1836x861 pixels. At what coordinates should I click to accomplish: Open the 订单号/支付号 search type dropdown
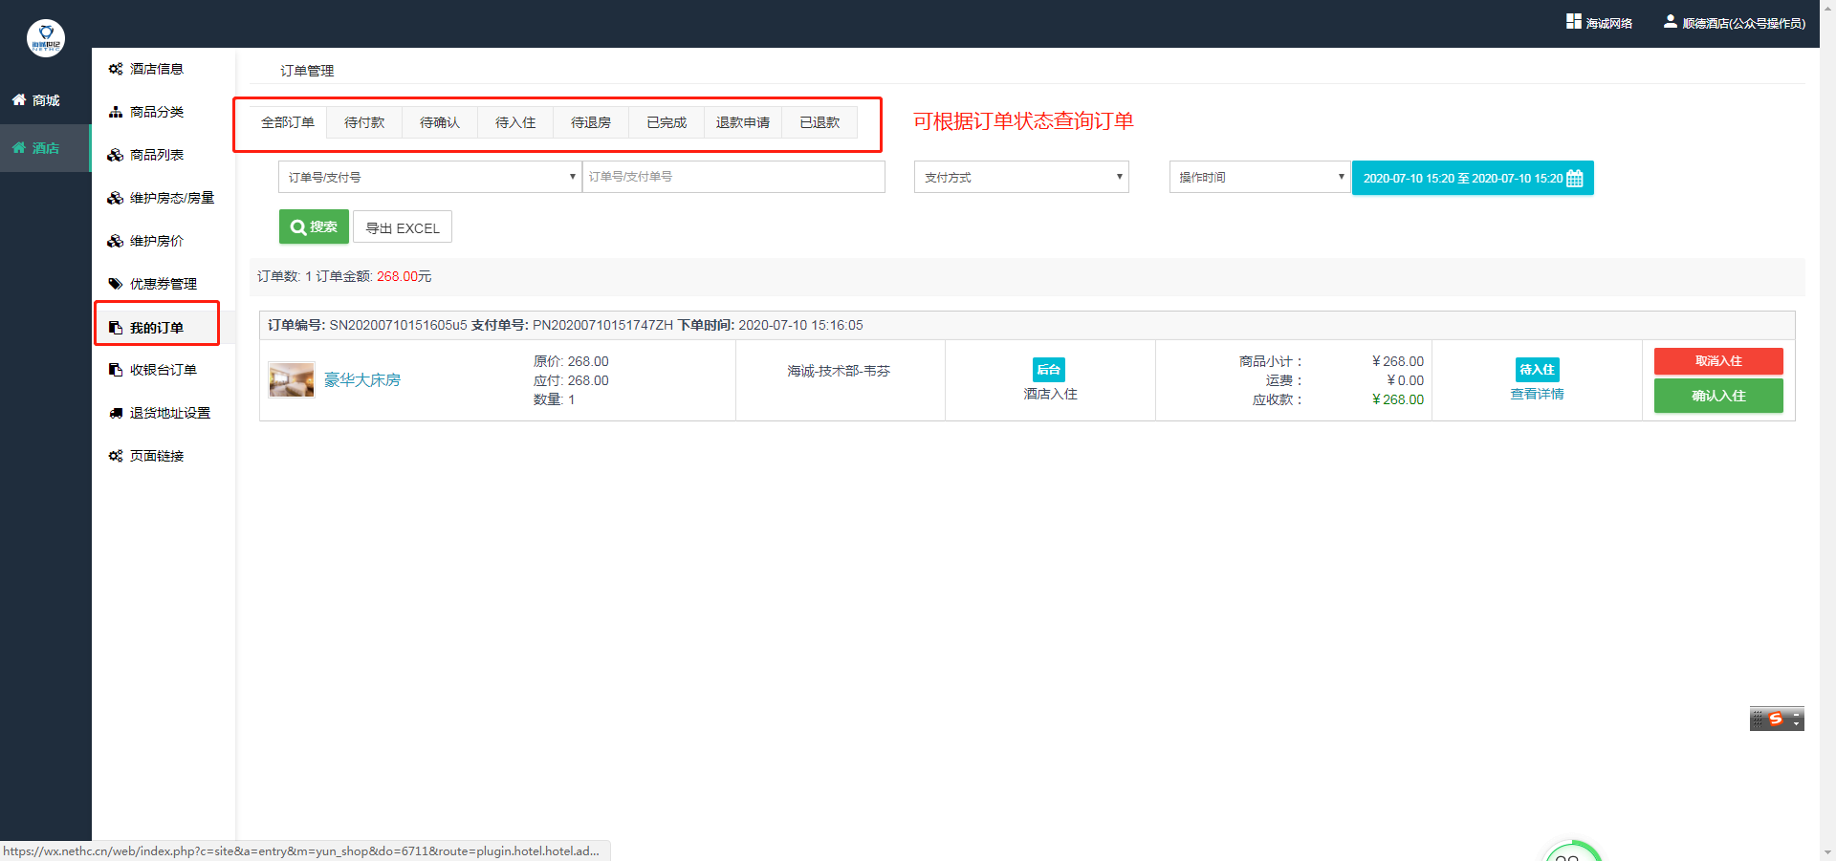point(430,177)
